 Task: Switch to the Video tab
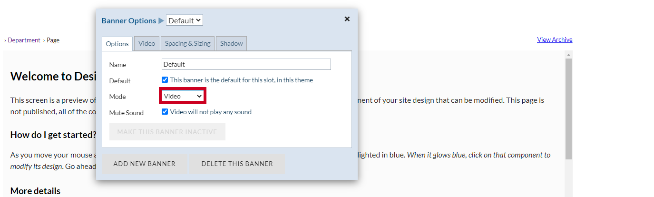click(x=146, y=43)
